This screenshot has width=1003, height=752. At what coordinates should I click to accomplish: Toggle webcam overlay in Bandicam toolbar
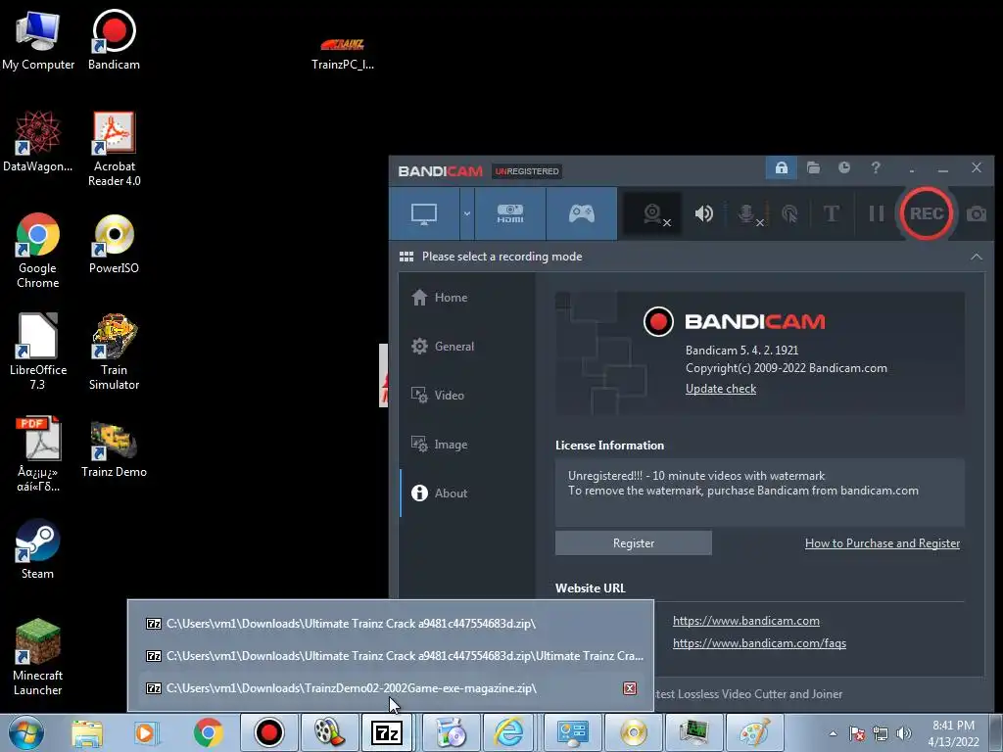pos(653,213)
